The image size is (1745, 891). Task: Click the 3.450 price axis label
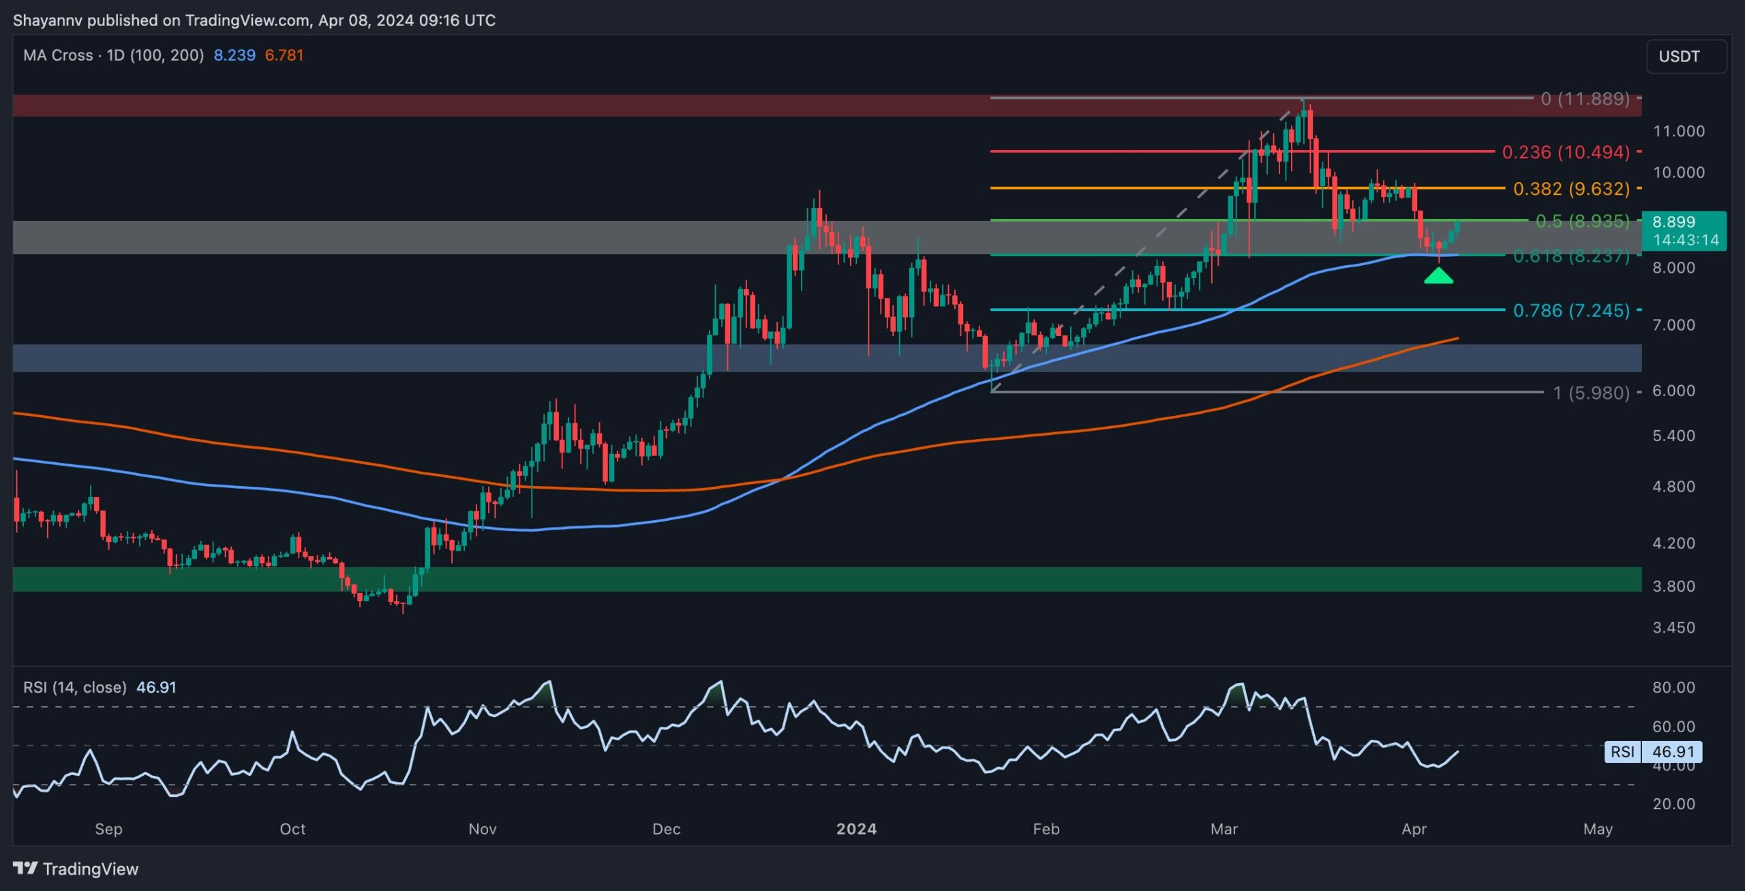pyautogui.click(x=1673, y=628)
